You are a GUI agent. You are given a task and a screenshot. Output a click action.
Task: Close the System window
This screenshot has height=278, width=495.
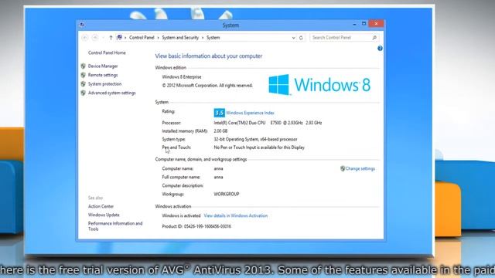pos(376,24)
